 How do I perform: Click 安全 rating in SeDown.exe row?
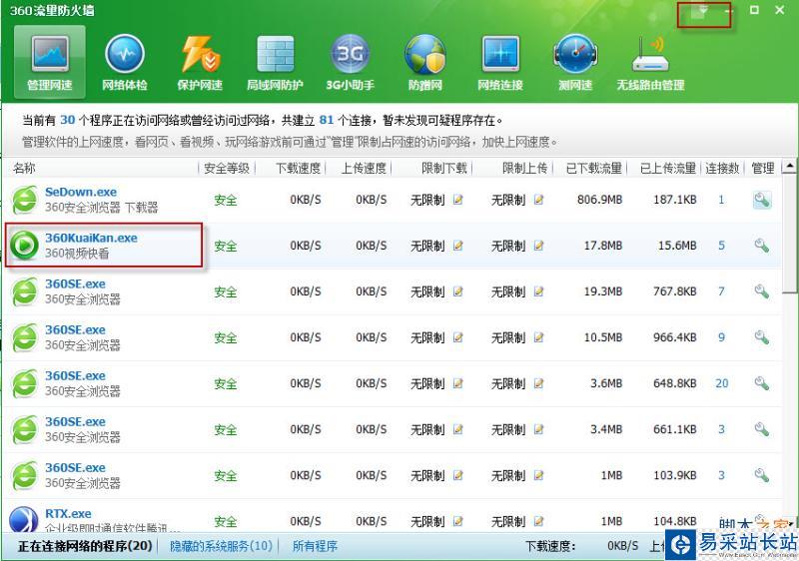(226, 200)
